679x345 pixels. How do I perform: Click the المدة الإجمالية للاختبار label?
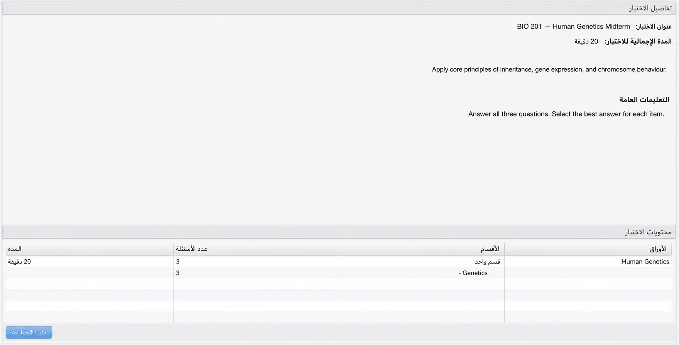click(638, 41)
